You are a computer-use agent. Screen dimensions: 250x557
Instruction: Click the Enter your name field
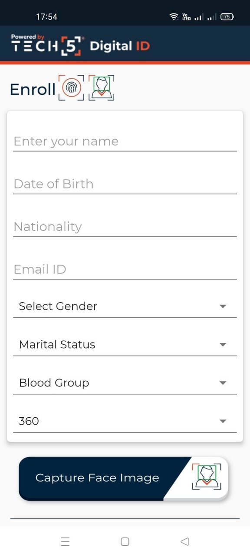tap(125, 141)
